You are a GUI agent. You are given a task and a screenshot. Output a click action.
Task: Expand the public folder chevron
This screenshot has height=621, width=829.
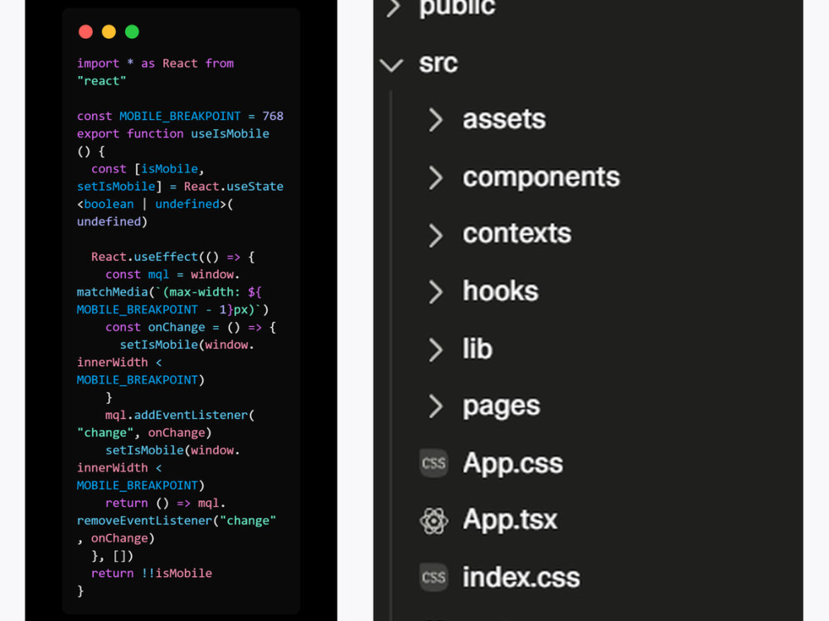point(393,8)
